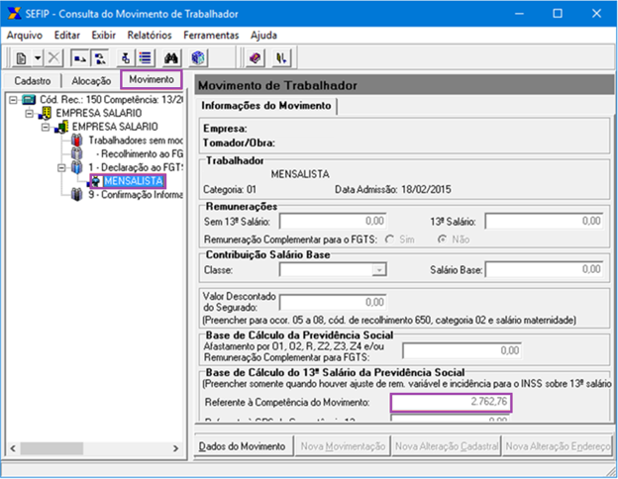The image size is (618, 479).
Task: Click the calculator icon beside Cód. Rec.
Action: pos(29,99)
